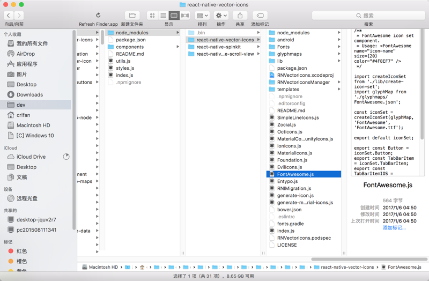Select package.json in second column
Image resolution: width=429 pixels, height=281 pixels.
pyautogui.click(x=143, y=40)
